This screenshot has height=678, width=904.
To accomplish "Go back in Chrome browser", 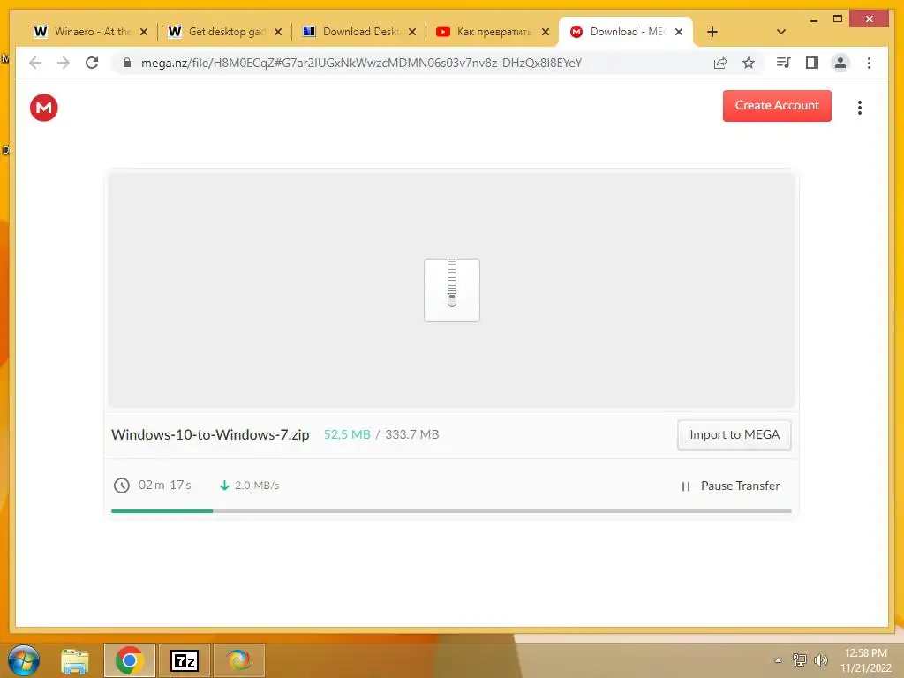I will [x=35, y=63].
